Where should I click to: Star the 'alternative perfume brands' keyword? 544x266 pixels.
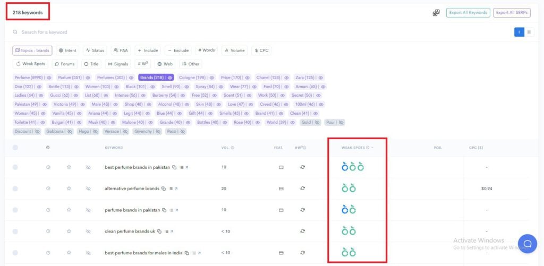(x=69, y=188)
